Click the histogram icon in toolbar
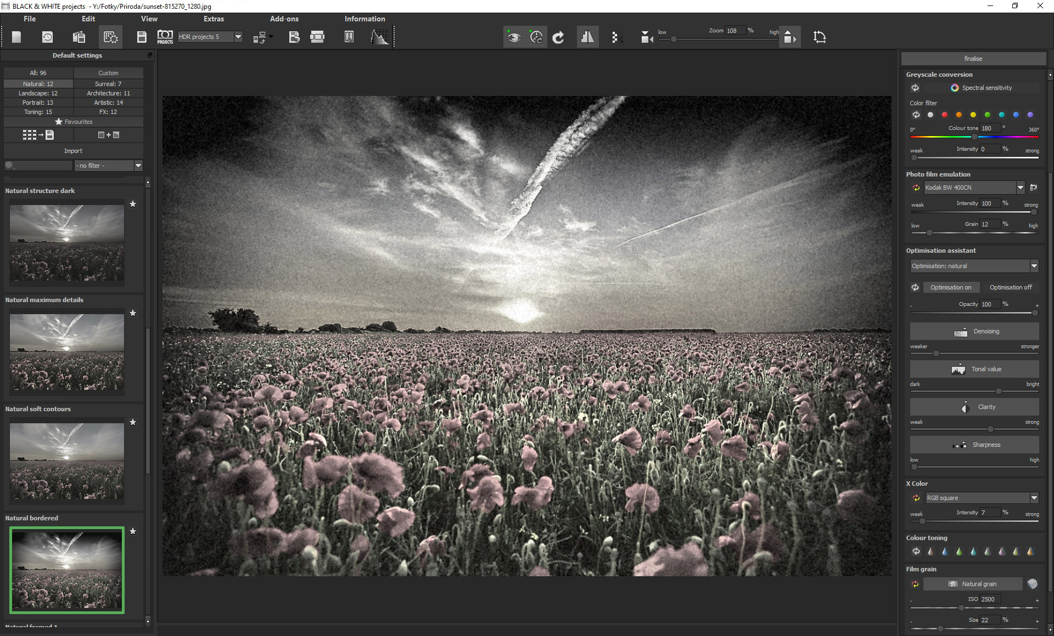 pyautogui.click(x=379, y=37)
